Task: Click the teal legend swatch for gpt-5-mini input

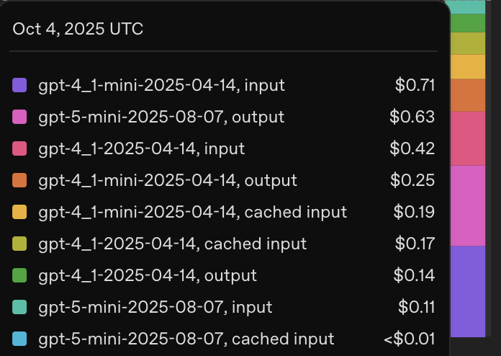Action: click(20, 307)
